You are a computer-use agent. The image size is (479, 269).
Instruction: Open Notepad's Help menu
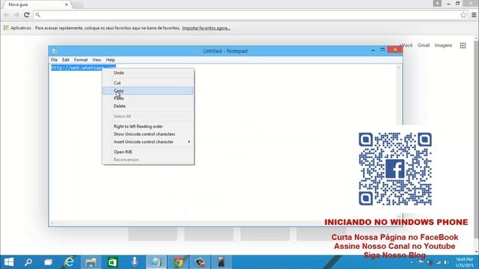tap(110, 60)
